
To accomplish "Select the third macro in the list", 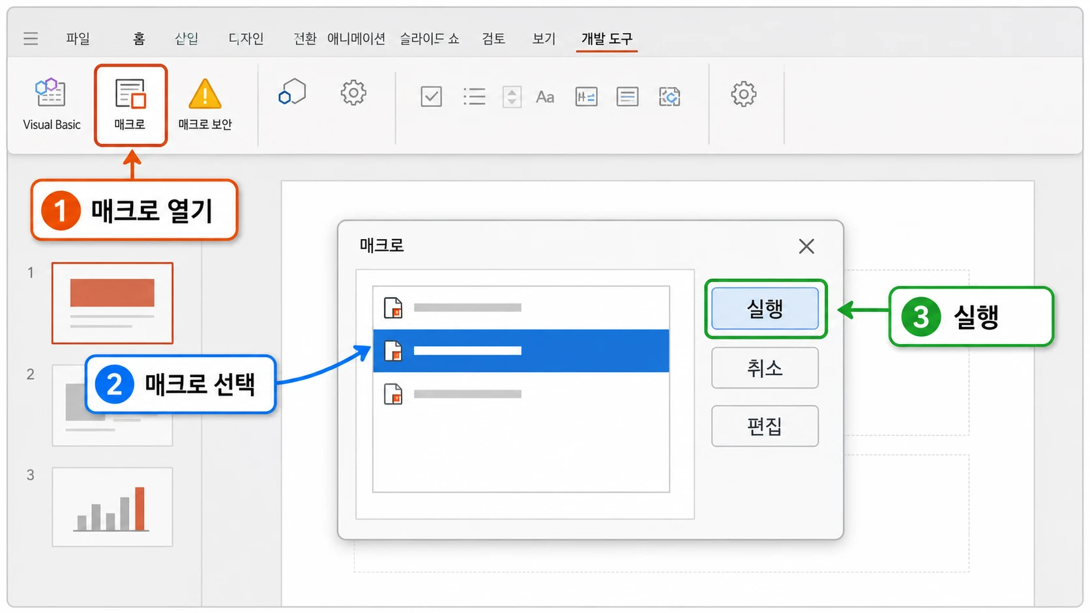I will pos(521,394).
